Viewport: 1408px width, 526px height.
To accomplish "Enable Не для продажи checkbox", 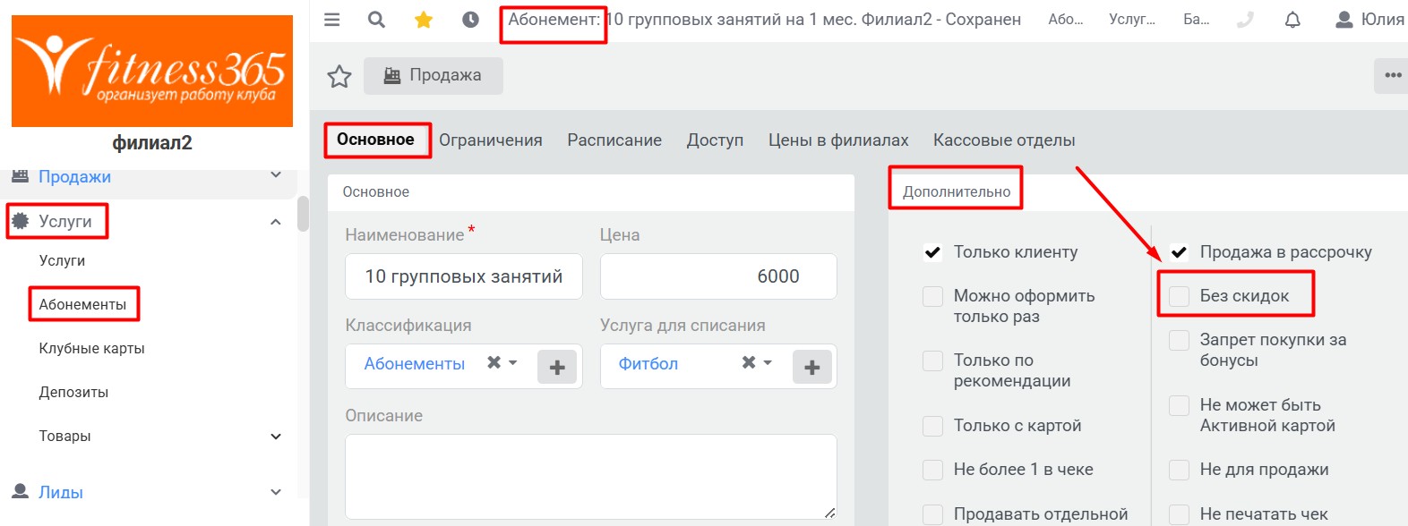I will point(1179,470).
